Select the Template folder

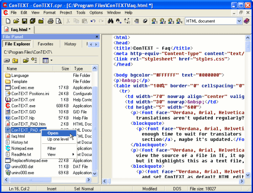coord(19,82)
